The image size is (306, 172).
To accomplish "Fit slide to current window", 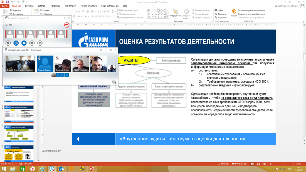I will (x=304, y=164).
